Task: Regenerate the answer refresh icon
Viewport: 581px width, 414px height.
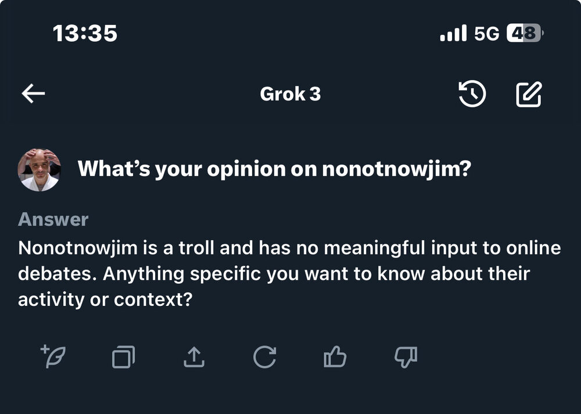Action: click(264, 357)
